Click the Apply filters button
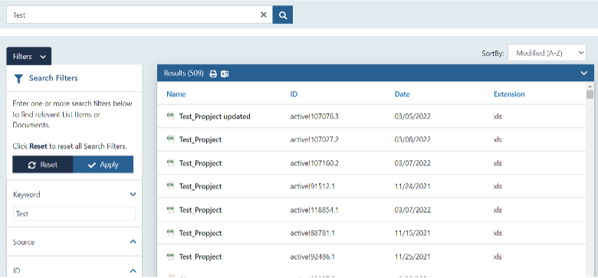The height and width of the screenshot is (278, 598). pos(103,165)
